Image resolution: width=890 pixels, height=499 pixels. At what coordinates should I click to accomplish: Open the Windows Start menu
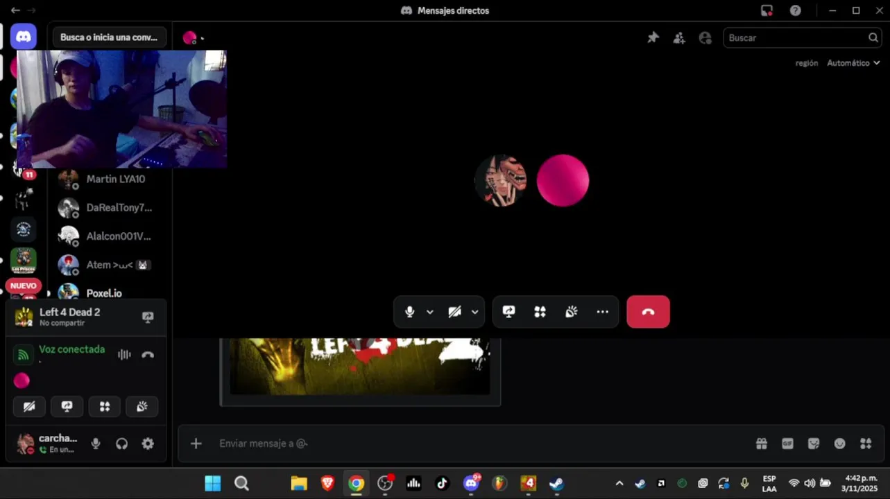213,484
